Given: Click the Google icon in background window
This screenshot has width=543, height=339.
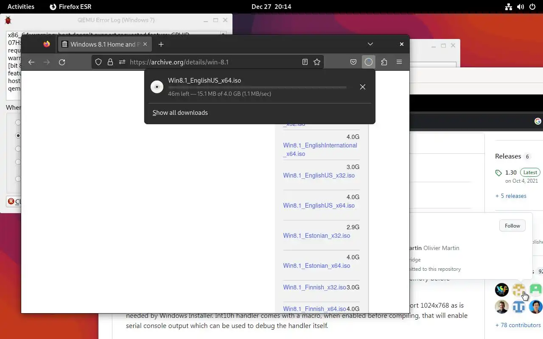Looking at the screenshot, I should [x=538, y=121].
